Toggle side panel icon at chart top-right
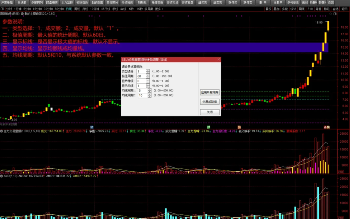Viewport: 350px width, 219px height. pos(335,14)
